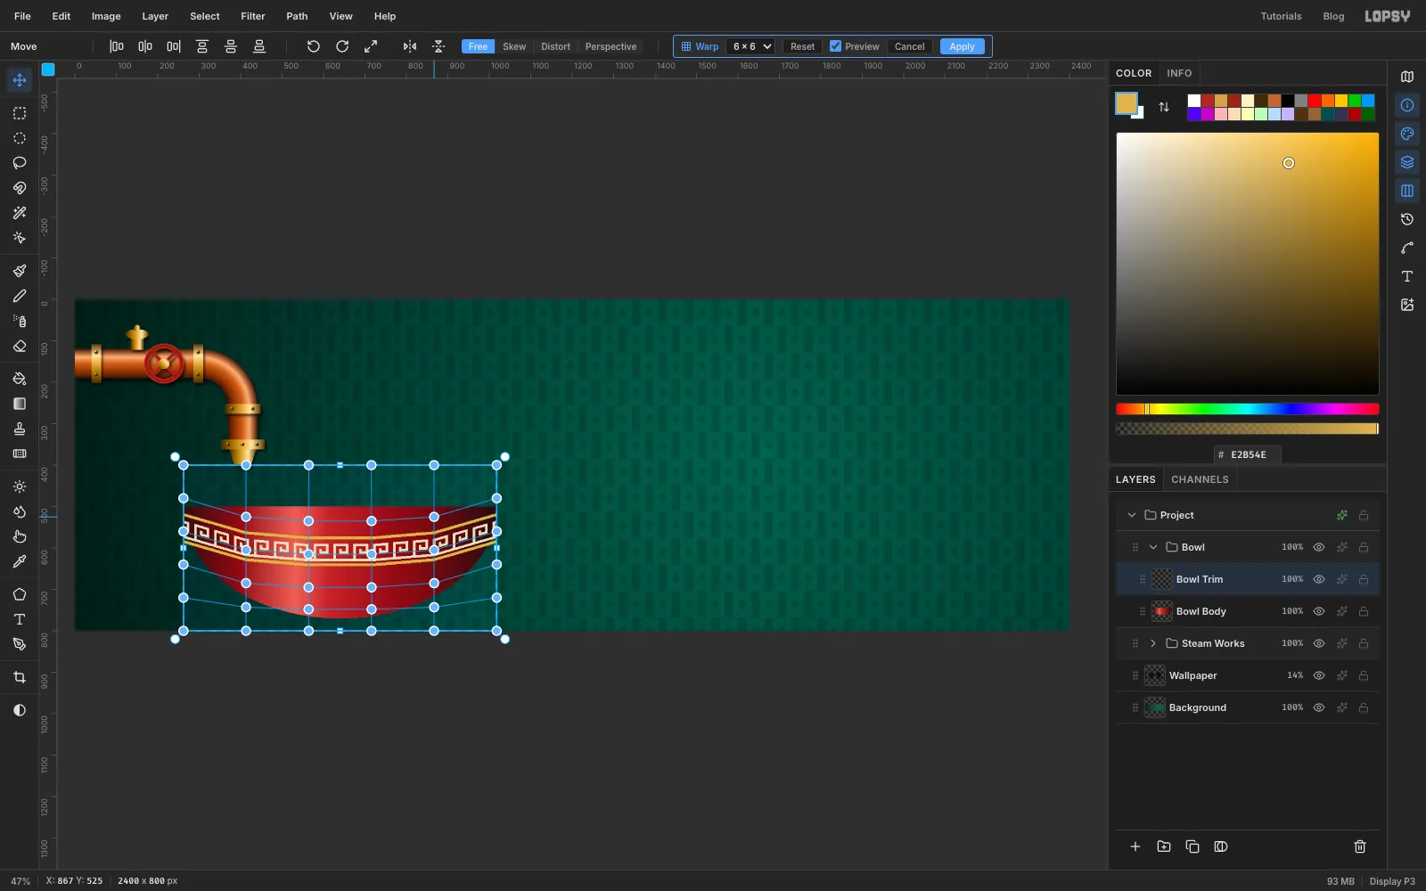Screen dimensions: 1426x891
Task: Open the History panel icon
Action: 1407,219
